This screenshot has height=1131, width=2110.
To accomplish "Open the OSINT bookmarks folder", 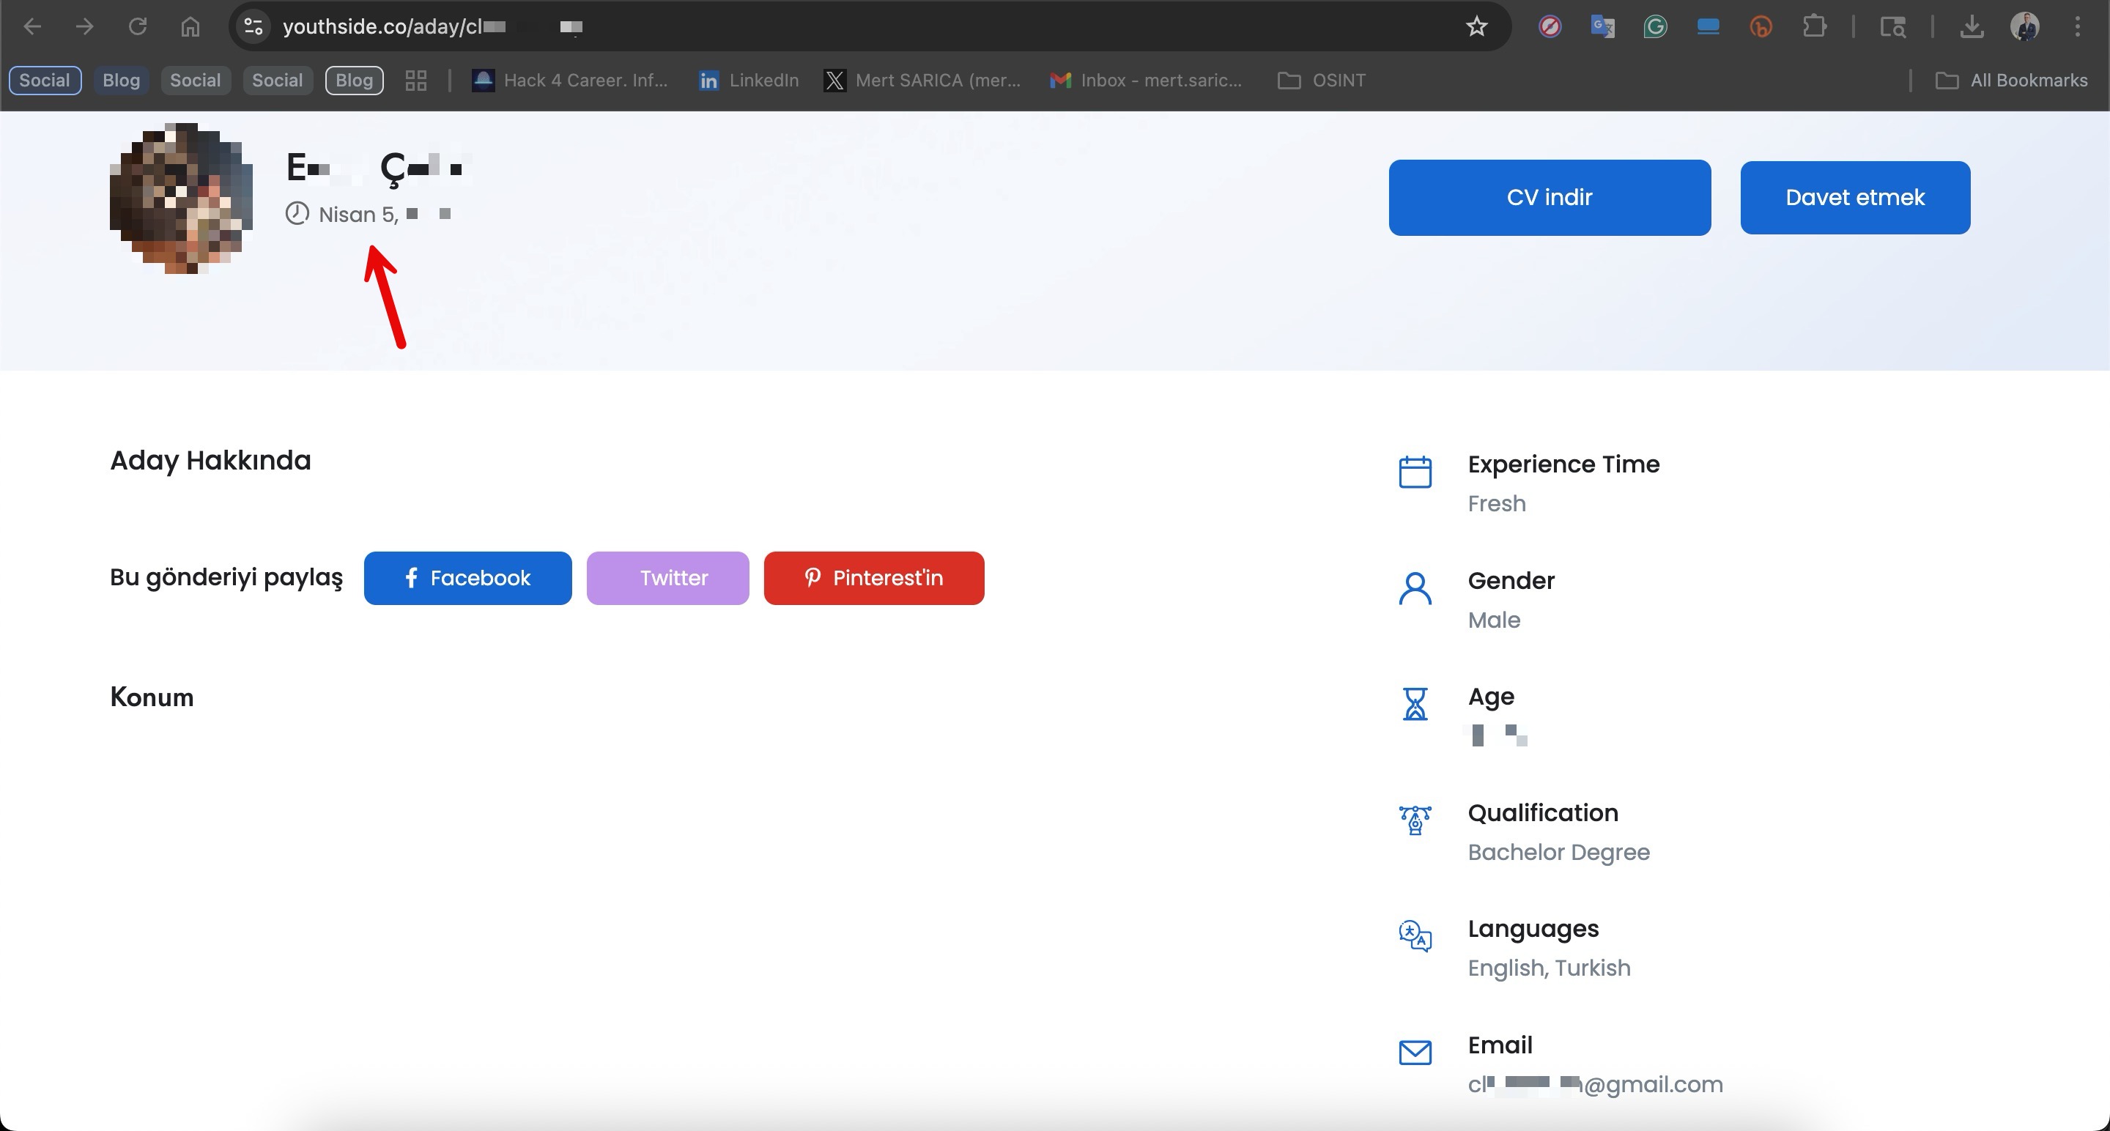I will (x=1321, y=81).
